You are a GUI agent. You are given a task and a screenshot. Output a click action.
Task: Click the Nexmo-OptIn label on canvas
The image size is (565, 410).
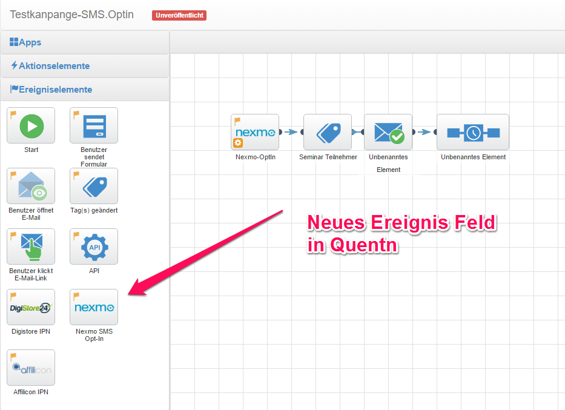point(256,157)
